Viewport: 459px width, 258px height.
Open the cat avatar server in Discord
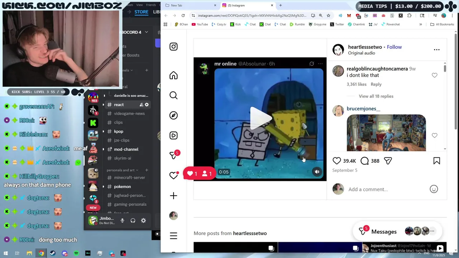[93, 173]
